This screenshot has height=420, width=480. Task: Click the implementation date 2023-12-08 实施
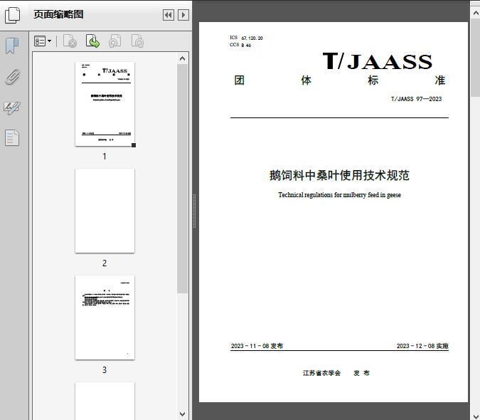(x=422, y=346)
